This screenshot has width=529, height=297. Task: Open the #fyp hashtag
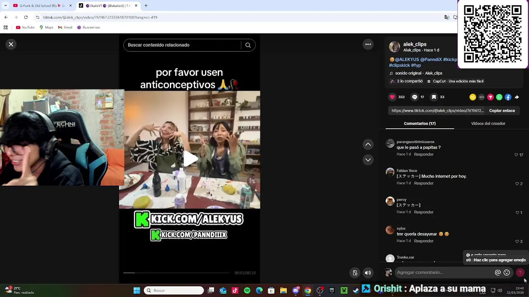coord(415,65)
